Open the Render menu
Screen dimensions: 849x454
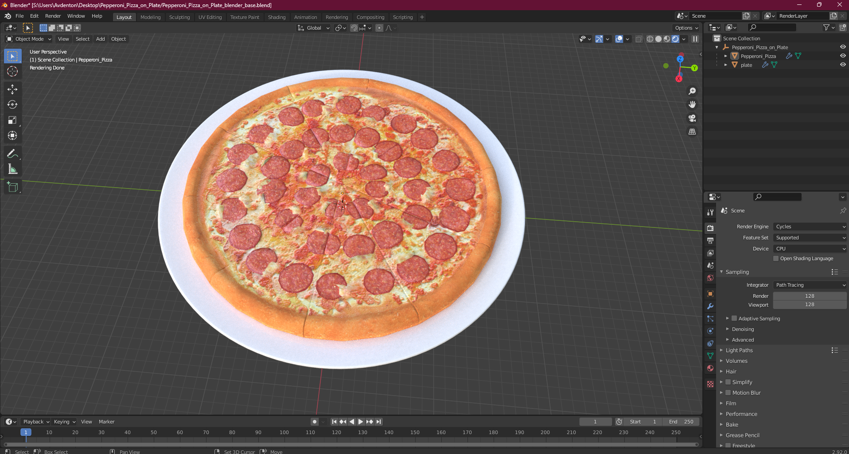(53, 16)
